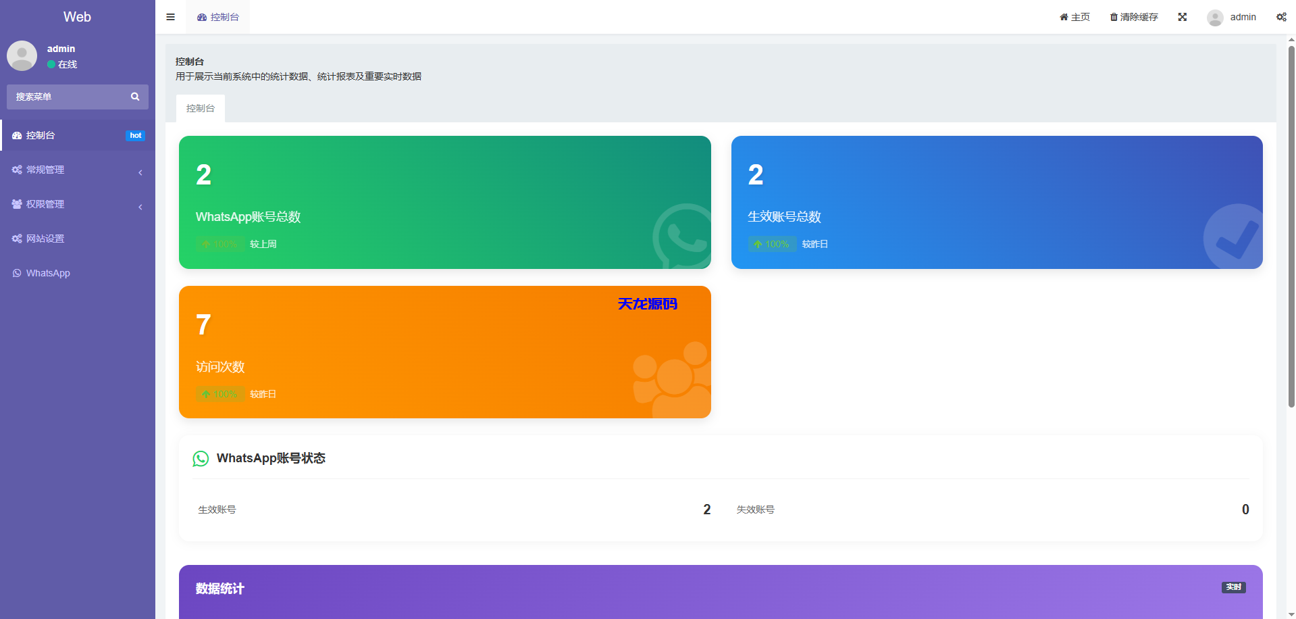
Task: Expand the 权限管理 chevron arrow
Action: (x=140, y=207)
